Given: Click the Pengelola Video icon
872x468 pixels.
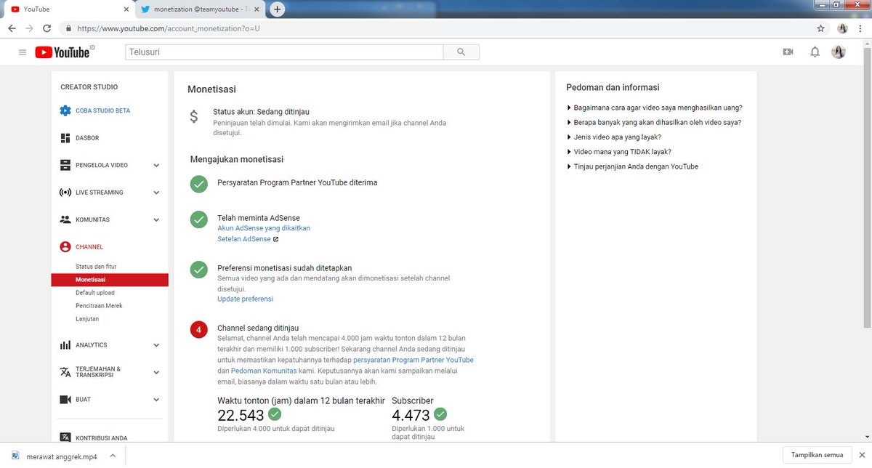Looking at the screenshot, I should pyautogui.click(x=65, y=165).
